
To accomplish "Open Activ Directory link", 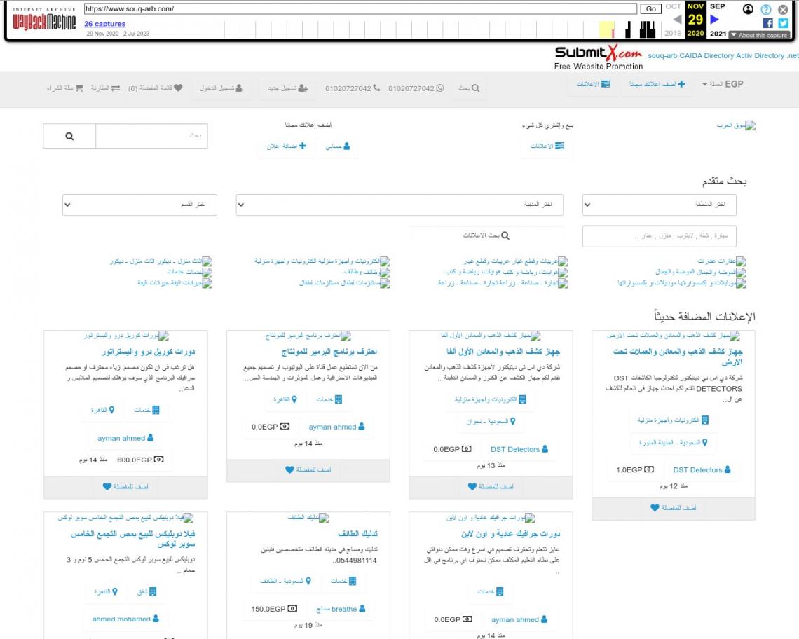I will point(760,55).
